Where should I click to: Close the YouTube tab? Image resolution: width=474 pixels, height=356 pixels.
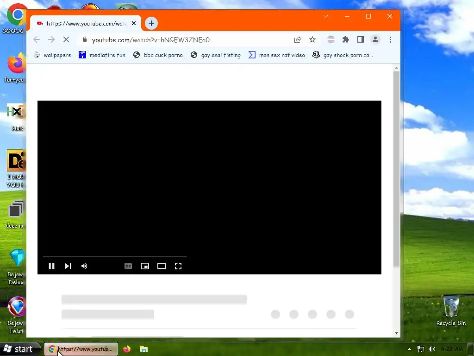coord(134,23)
